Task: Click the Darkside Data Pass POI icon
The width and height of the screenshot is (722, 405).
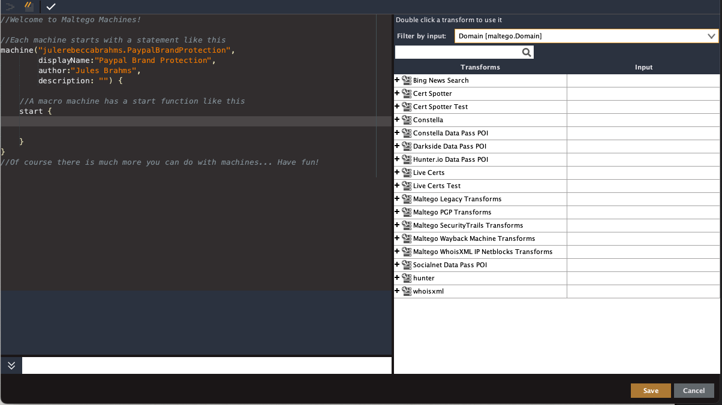Action: pyautogui.click(x=407, y=146)
